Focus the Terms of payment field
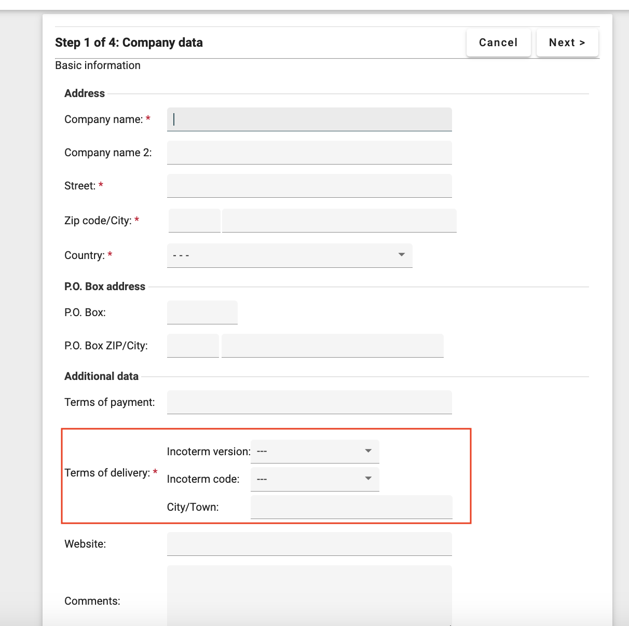This screenshot has height=626, width=629. tap(309, 402)
